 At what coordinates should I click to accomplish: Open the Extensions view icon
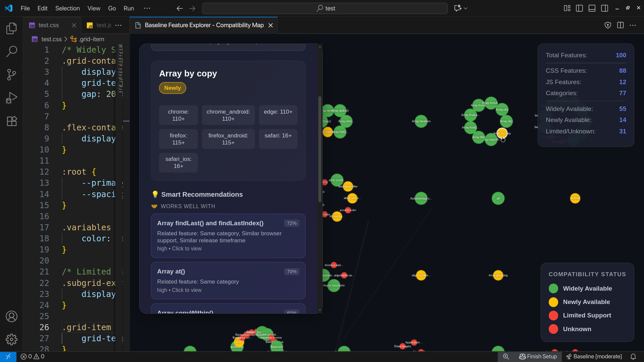(x=11, y=121)
